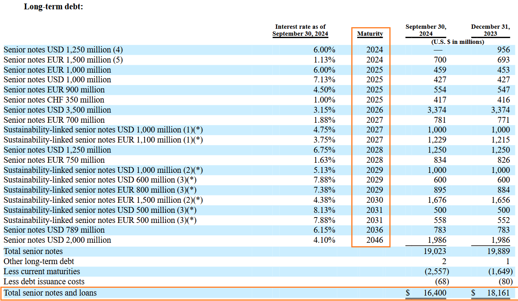Click the U.S. $ in millions label

pyautogui.click(x=458, y=42)
